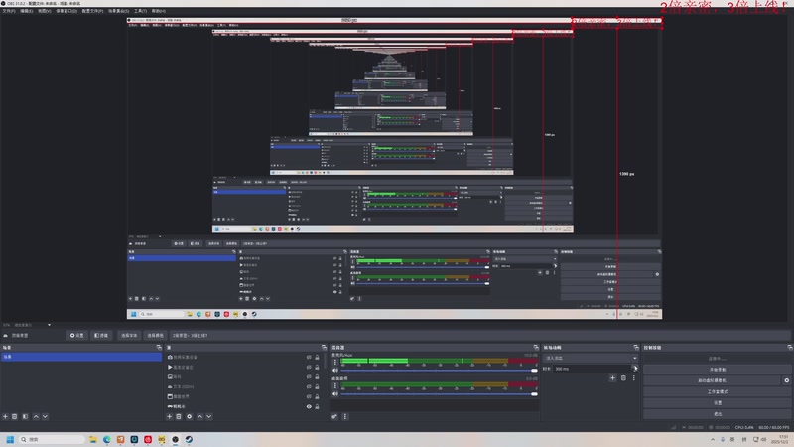Open the File (F) menu
The image size is (794, 447).
point(9,11)
